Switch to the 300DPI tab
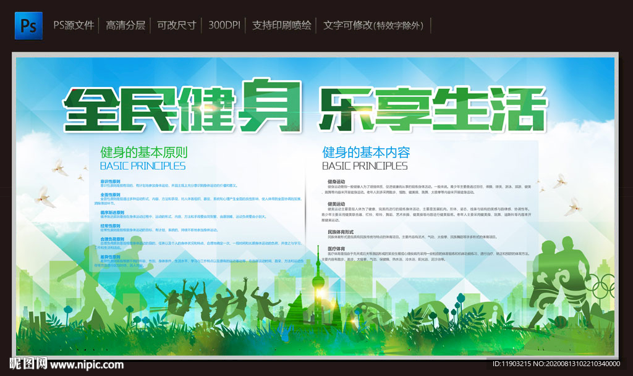The height and width of the screenshot is (376, 633). click(224, 25)
